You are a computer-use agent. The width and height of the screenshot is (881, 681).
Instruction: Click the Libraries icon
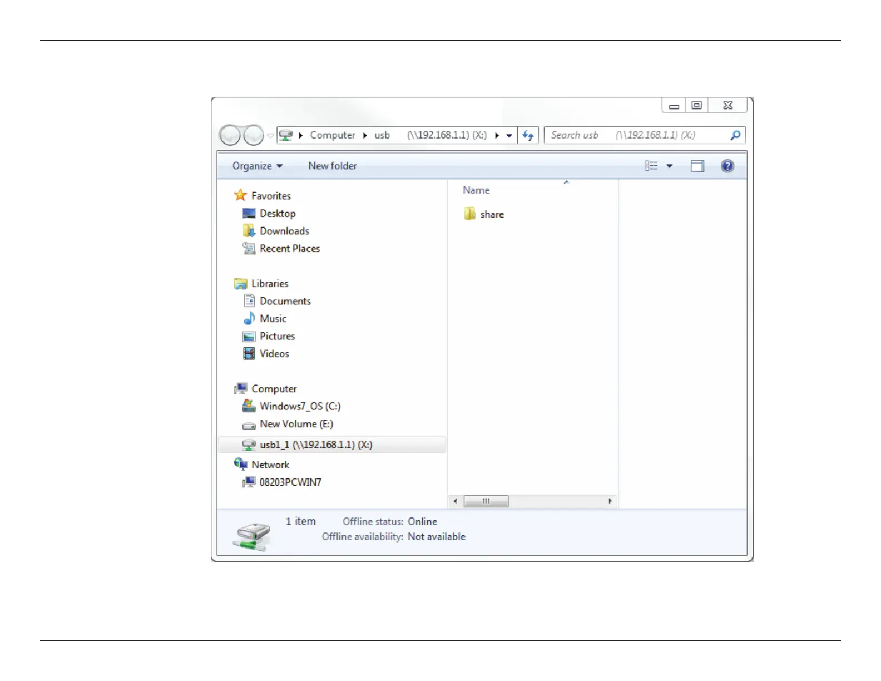pos(240,284)
